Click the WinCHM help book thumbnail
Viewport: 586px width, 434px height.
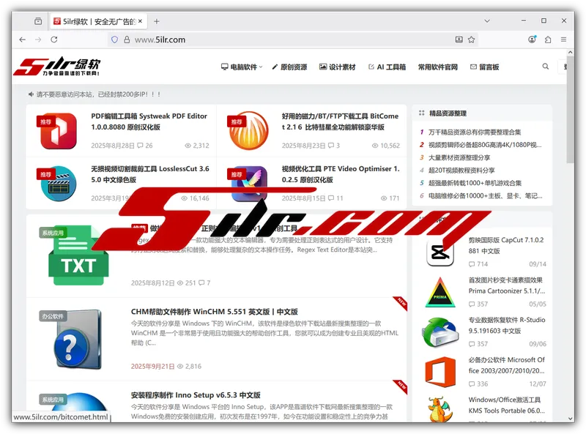(x=78, y=339)
